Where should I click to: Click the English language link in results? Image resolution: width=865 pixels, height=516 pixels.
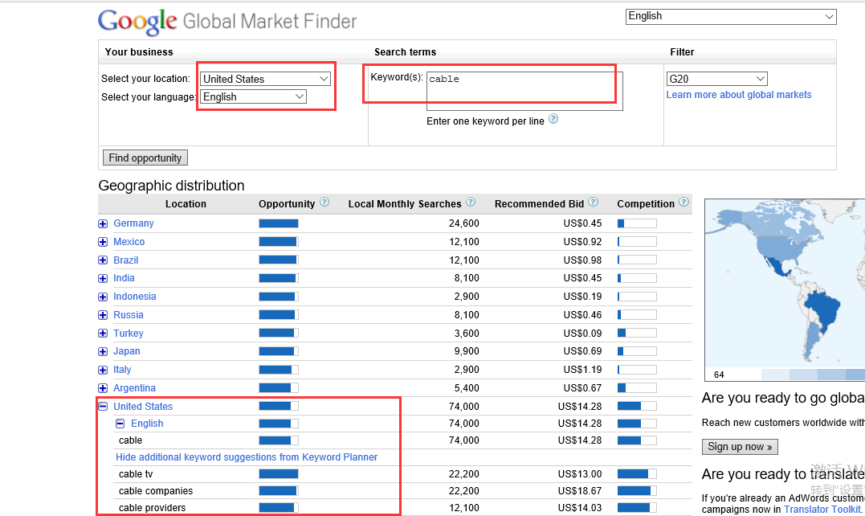click(147, 424)
